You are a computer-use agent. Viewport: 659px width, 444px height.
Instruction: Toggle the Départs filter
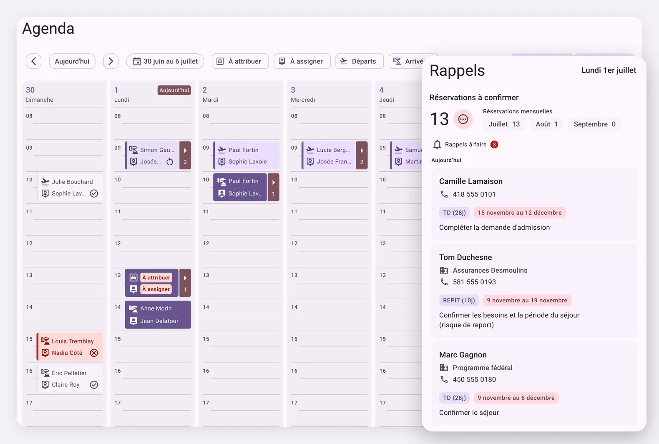(x=360, y=61)
